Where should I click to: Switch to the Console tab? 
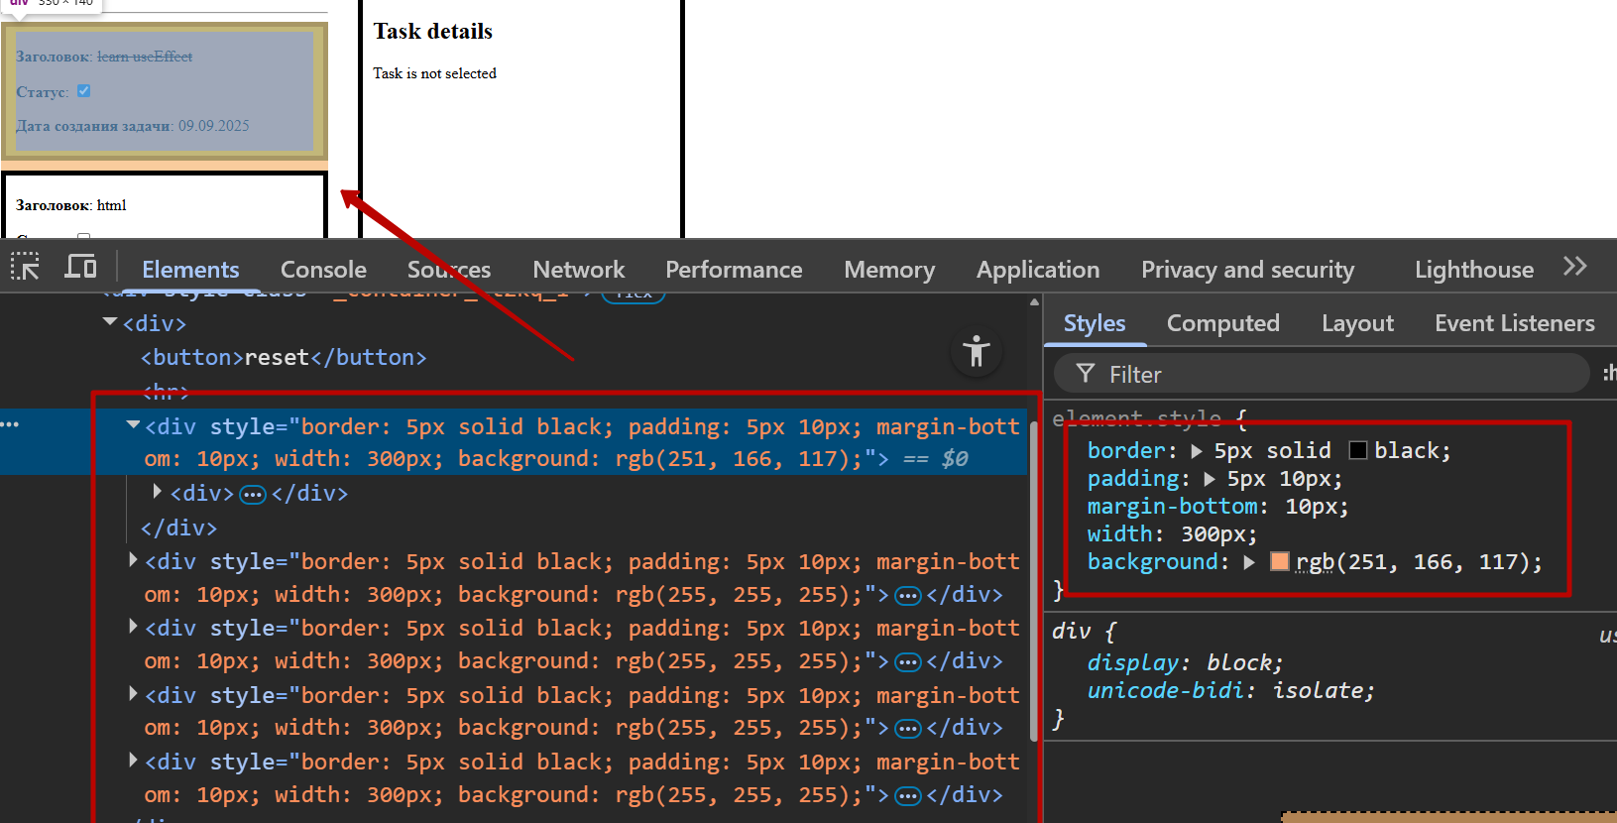(323, 270)
